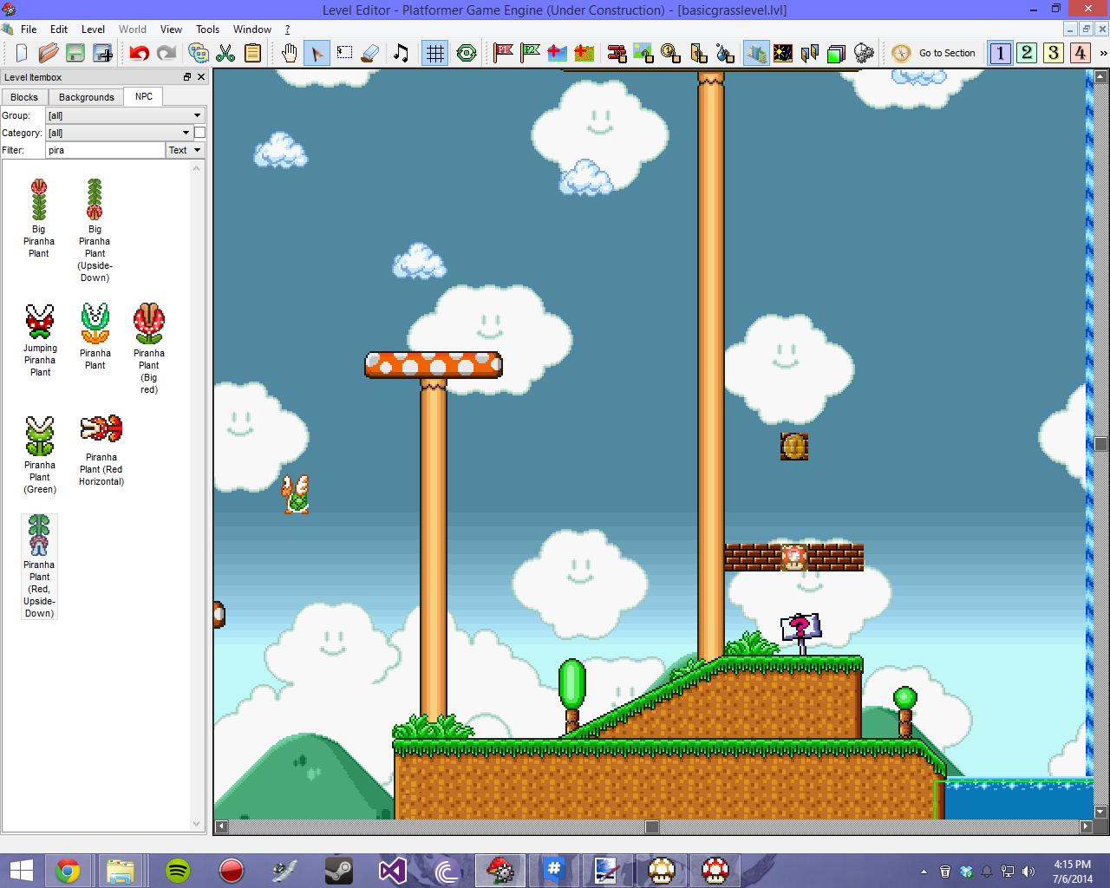Select the arrow Selection tool
Screen dimensions: 1110x888
pyautogui.click(x=317, y=53)
